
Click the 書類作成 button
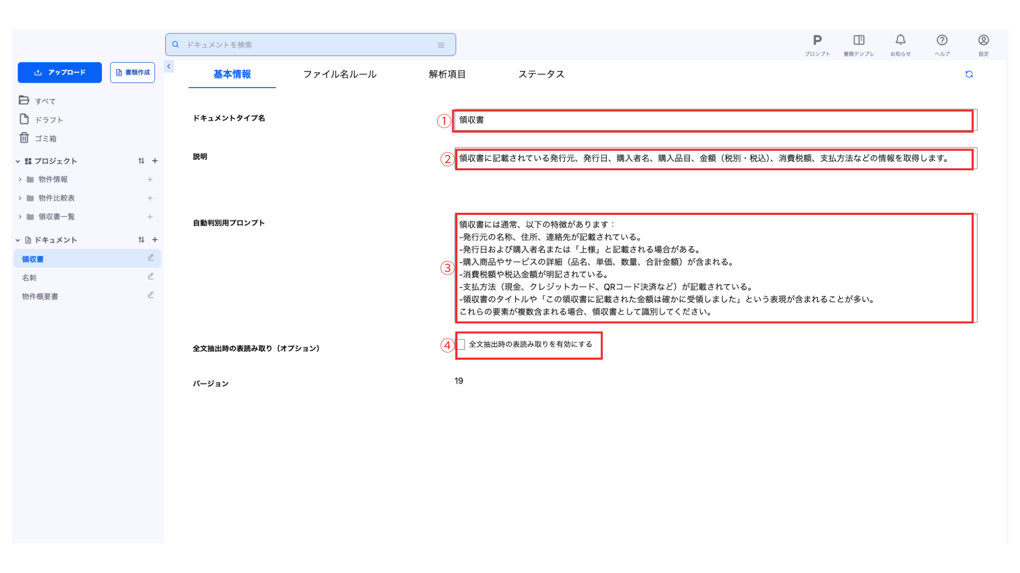point(132,73)
